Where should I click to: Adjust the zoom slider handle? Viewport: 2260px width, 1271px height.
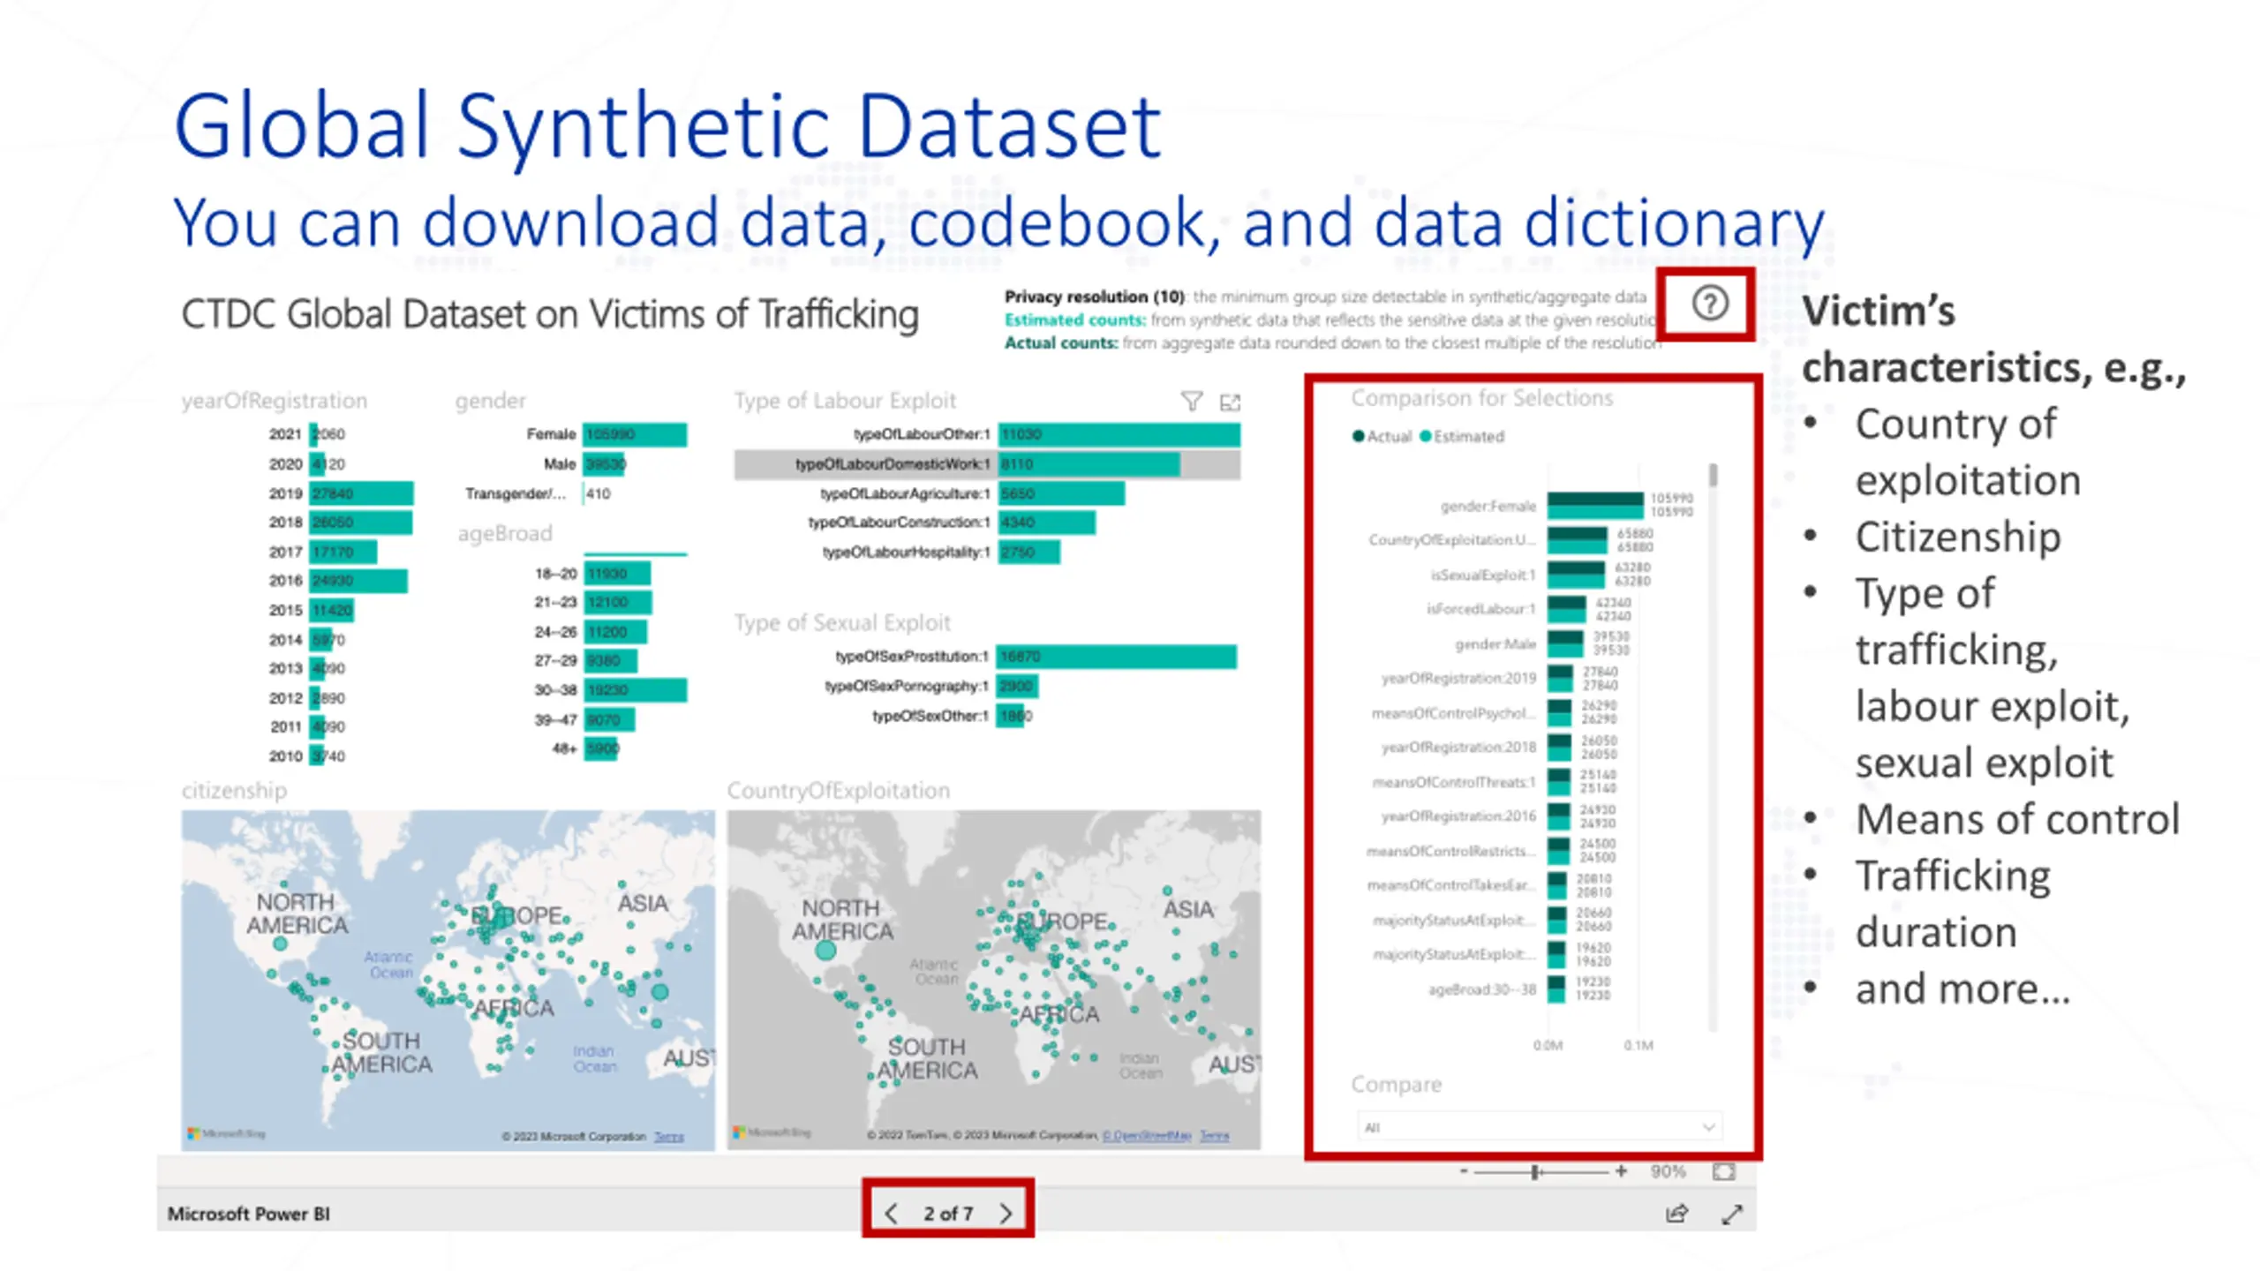[x=1535, y=1171]
